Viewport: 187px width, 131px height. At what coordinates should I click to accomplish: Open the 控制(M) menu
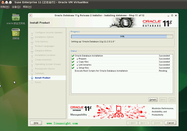click(5, 7)
